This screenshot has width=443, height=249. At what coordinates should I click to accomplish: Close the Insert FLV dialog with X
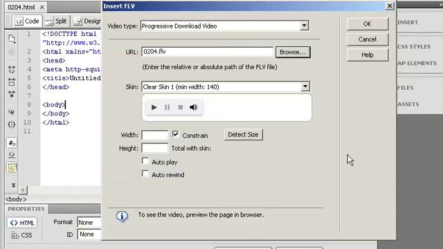click(x=390, y=6)
